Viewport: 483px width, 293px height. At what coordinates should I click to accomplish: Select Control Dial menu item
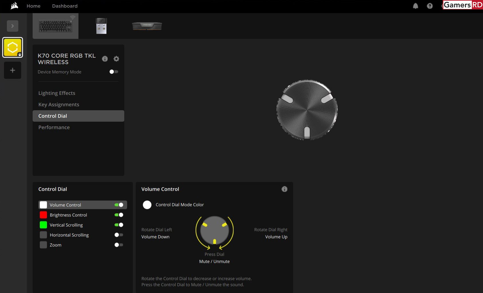(78, 116)
